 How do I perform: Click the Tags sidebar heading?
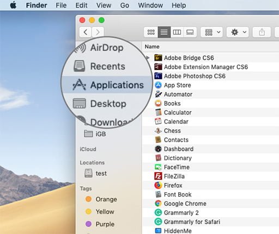86,188
